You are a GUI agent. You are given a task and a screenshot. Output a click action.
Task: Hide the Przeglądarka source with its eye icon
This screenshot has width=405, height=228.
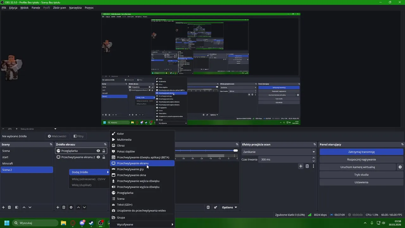[98, 151]
